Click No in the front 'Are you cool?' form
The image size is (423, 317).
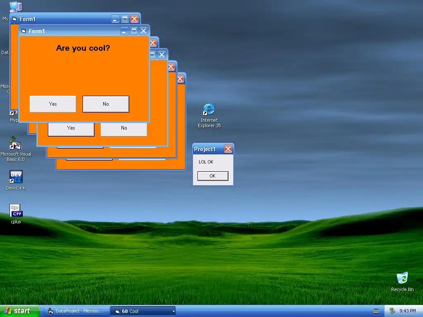(x=106, y=104)
